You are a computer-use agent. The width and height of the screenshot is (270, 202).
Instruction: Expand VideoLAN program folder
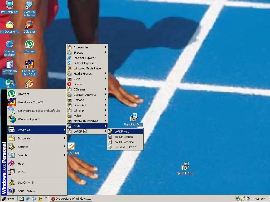[x=87, y=105]
